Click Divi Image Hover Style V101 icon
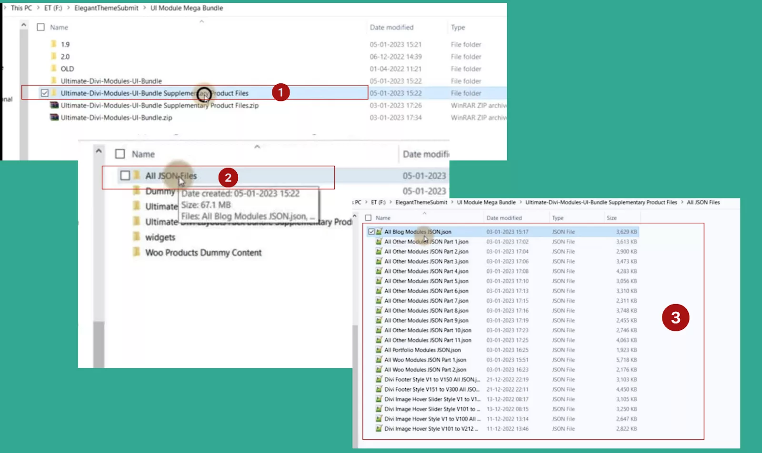762x453 pixels. 379,429
